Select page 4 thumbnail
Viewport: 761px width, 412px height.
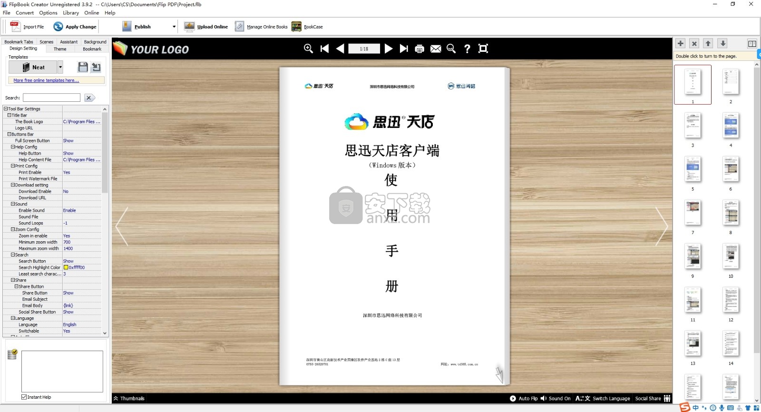coord(731,126)
